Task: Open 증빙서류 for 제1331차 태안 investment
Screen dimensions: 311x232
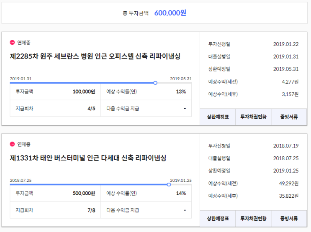Action: pos(289,219)
